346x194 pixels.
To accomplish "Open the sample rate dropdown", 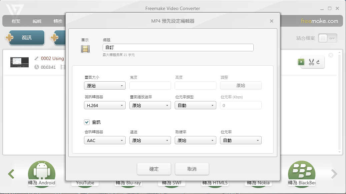I will tap(196, 140).
